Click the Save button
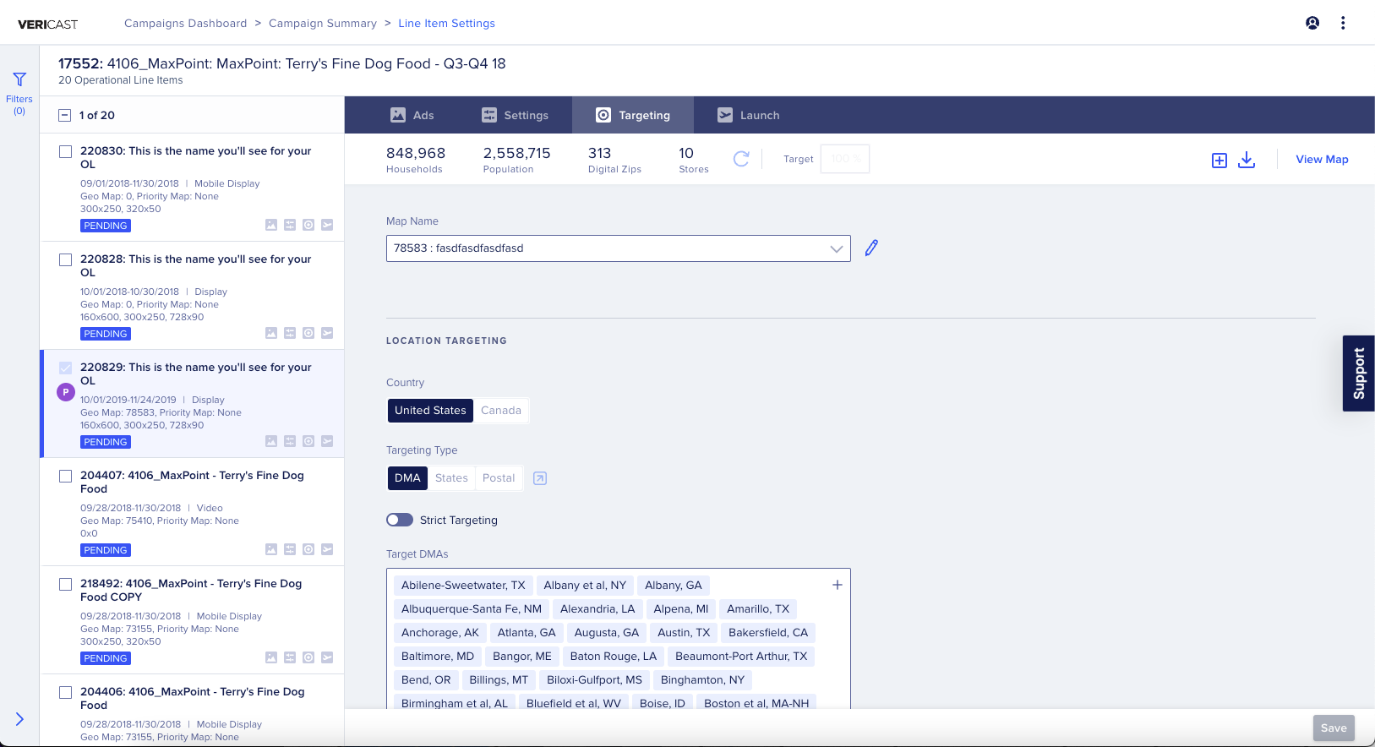The height and width of the screenshot is (747, 1375). point(1334,728)
